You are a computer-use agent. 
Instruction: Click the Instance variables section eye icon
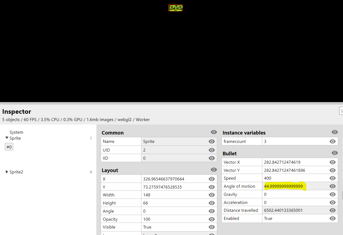[335, 132]
